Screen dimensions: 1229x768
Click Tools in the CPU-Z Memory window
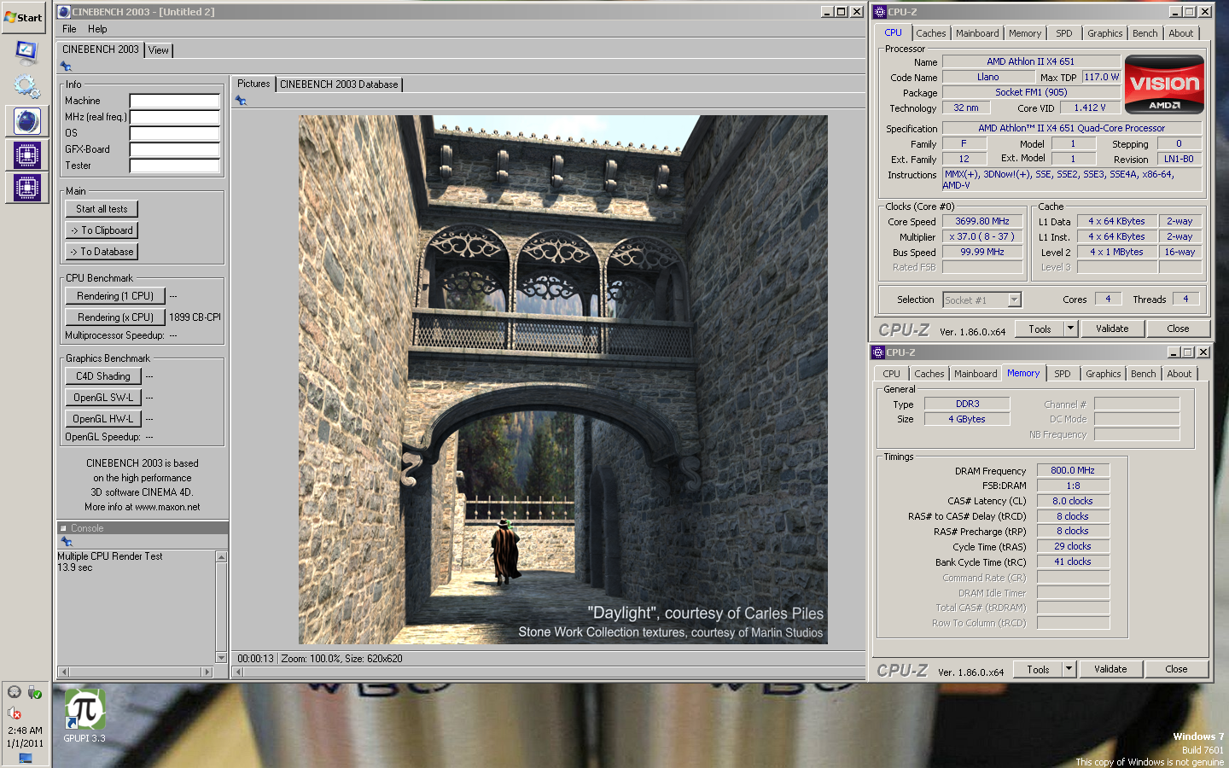(x=1038, y=669)
